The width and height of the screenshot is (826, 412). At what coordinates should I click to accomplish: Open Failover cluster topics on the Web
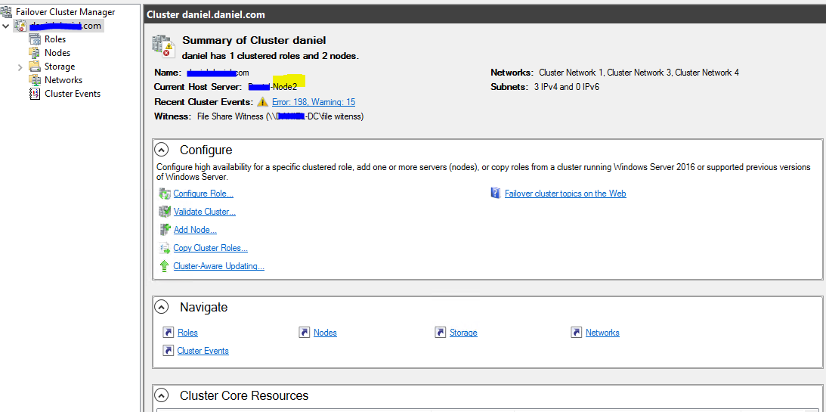pyautogui.click(x=565, y=194)
